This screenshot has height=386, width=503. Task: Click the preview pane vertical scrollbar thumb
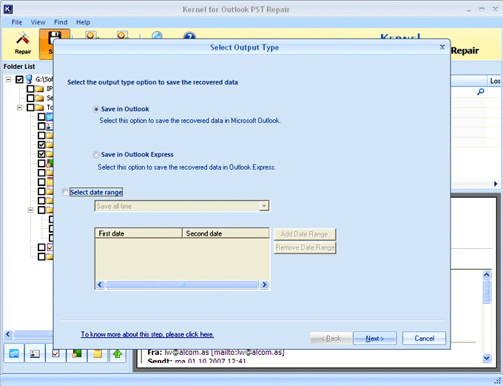click(487, 291)
